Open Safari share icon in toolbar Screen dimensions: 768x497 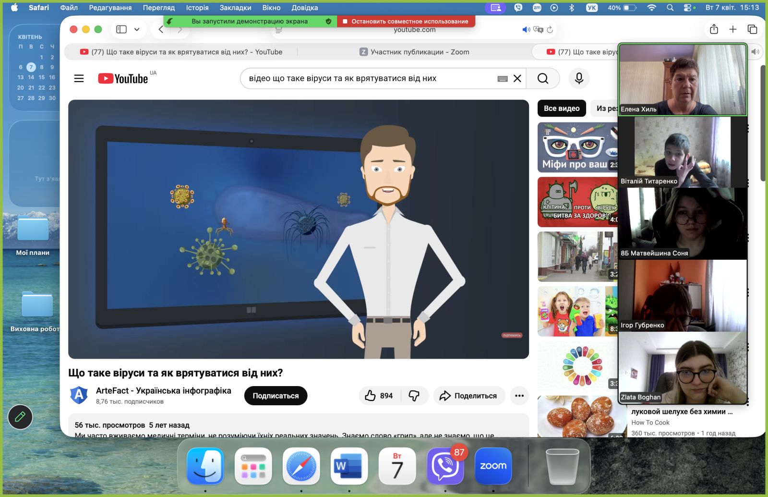[x=714, y=29]
